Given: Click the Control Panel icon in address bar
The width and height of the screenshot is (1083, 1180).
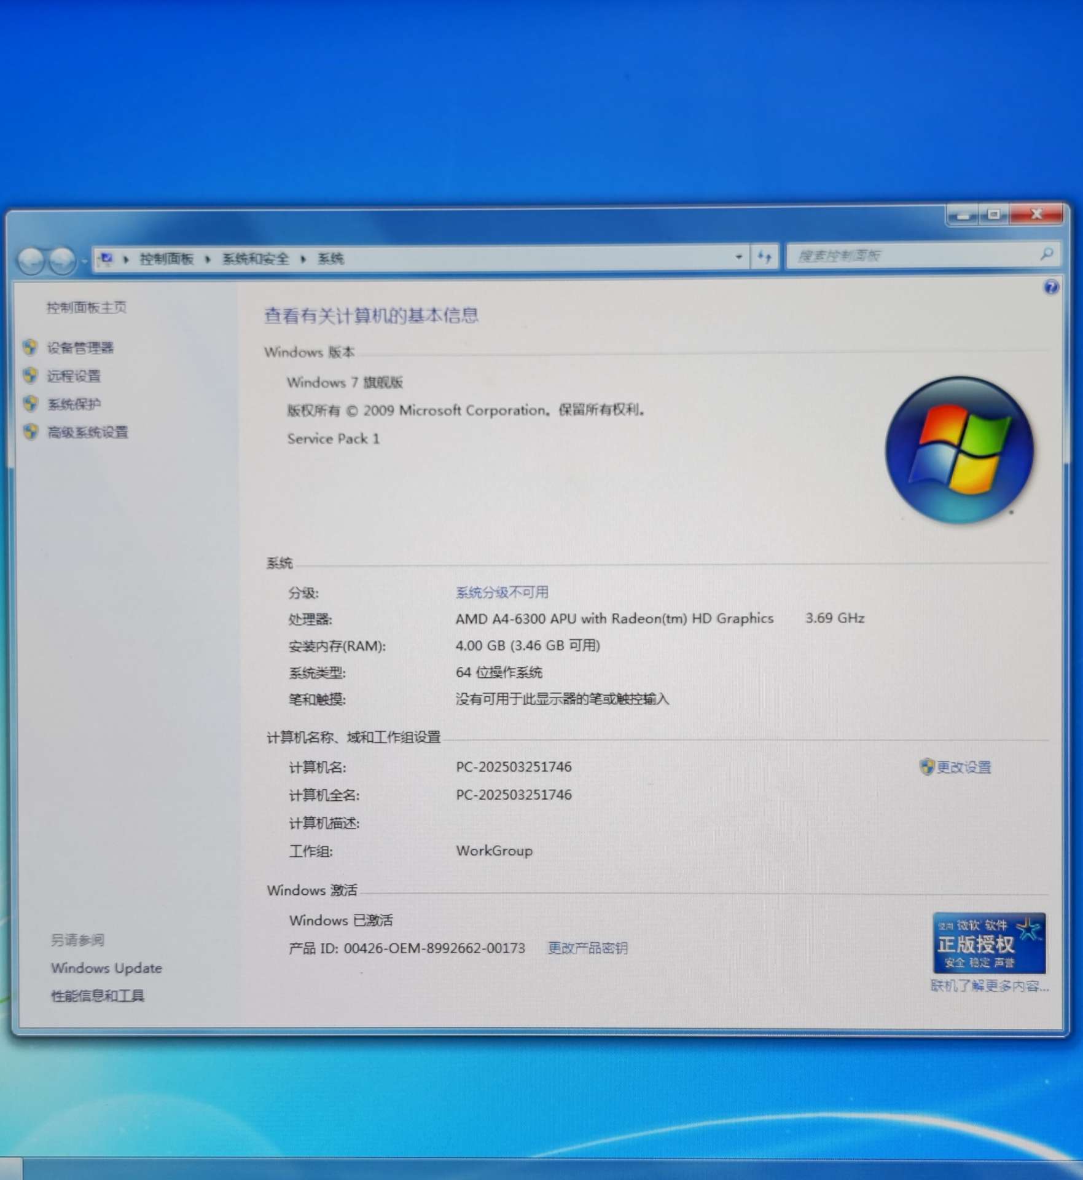Looking at the screenshot, I should coord(106,258).
